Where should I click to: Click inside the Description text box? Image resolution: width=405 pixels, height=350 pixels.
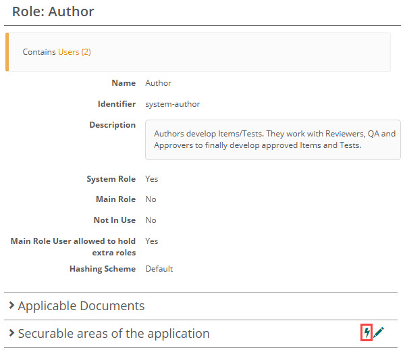pos(273,139)
